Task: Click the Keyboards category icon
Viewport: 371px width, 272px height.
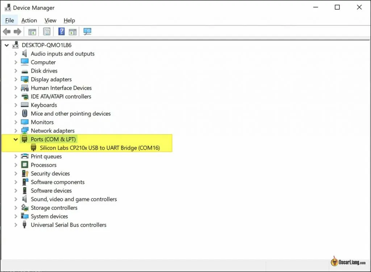Action: tap(25, 105)
